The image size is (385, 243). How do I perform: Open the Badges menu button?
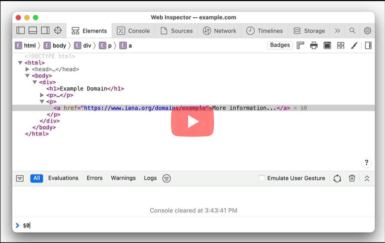click(280, 45)
